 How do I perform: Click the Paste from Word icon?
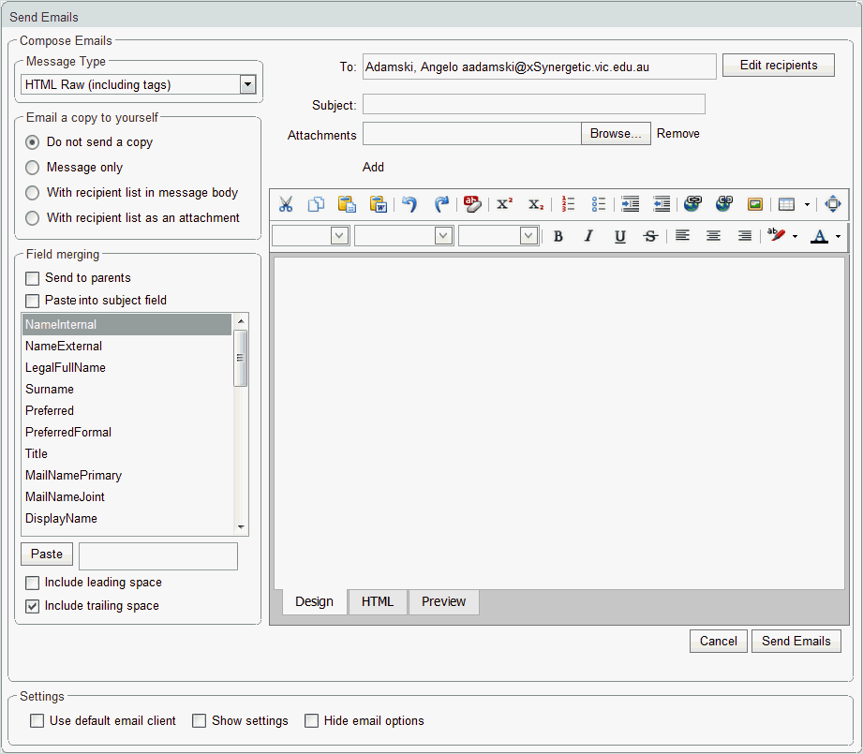[x=379, y=204]
